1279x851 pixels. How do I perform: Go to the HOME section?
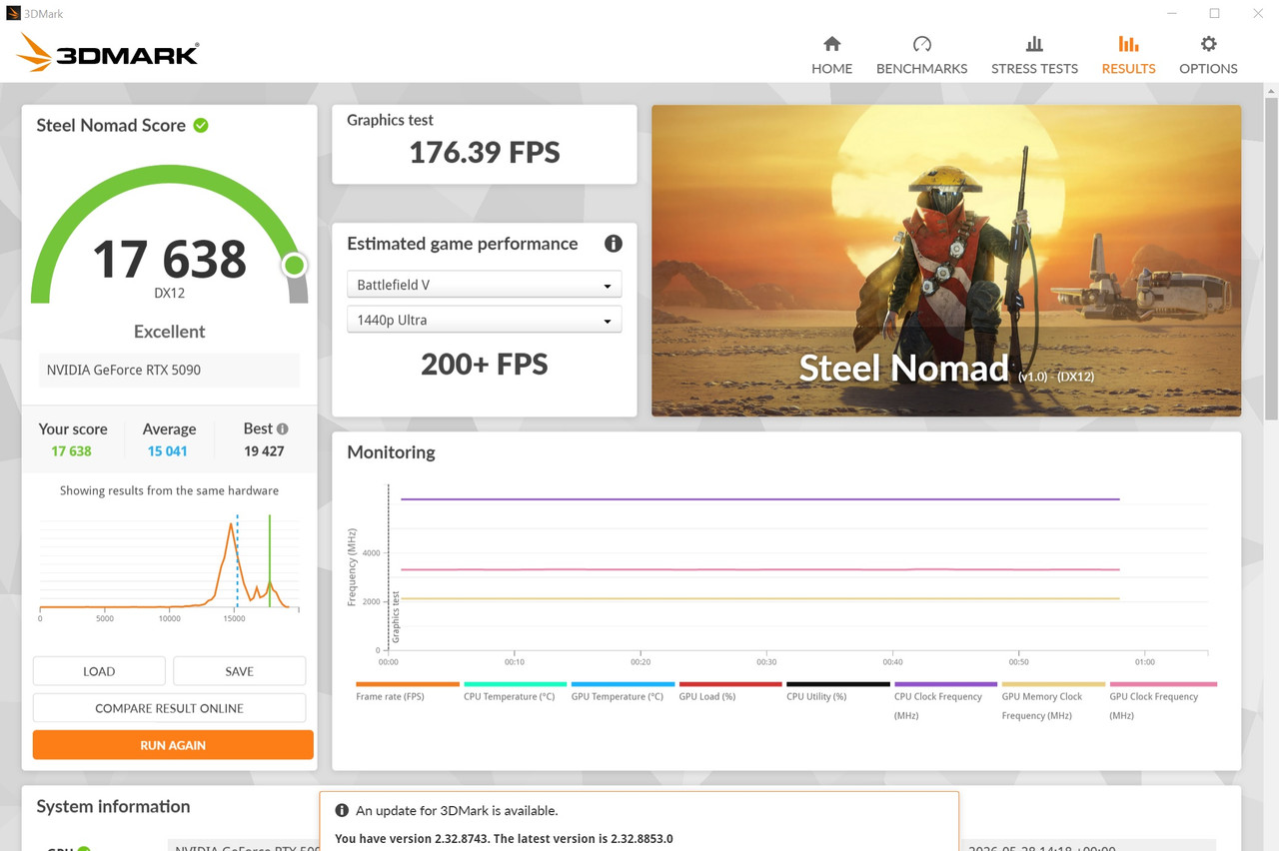pos(831,55)
